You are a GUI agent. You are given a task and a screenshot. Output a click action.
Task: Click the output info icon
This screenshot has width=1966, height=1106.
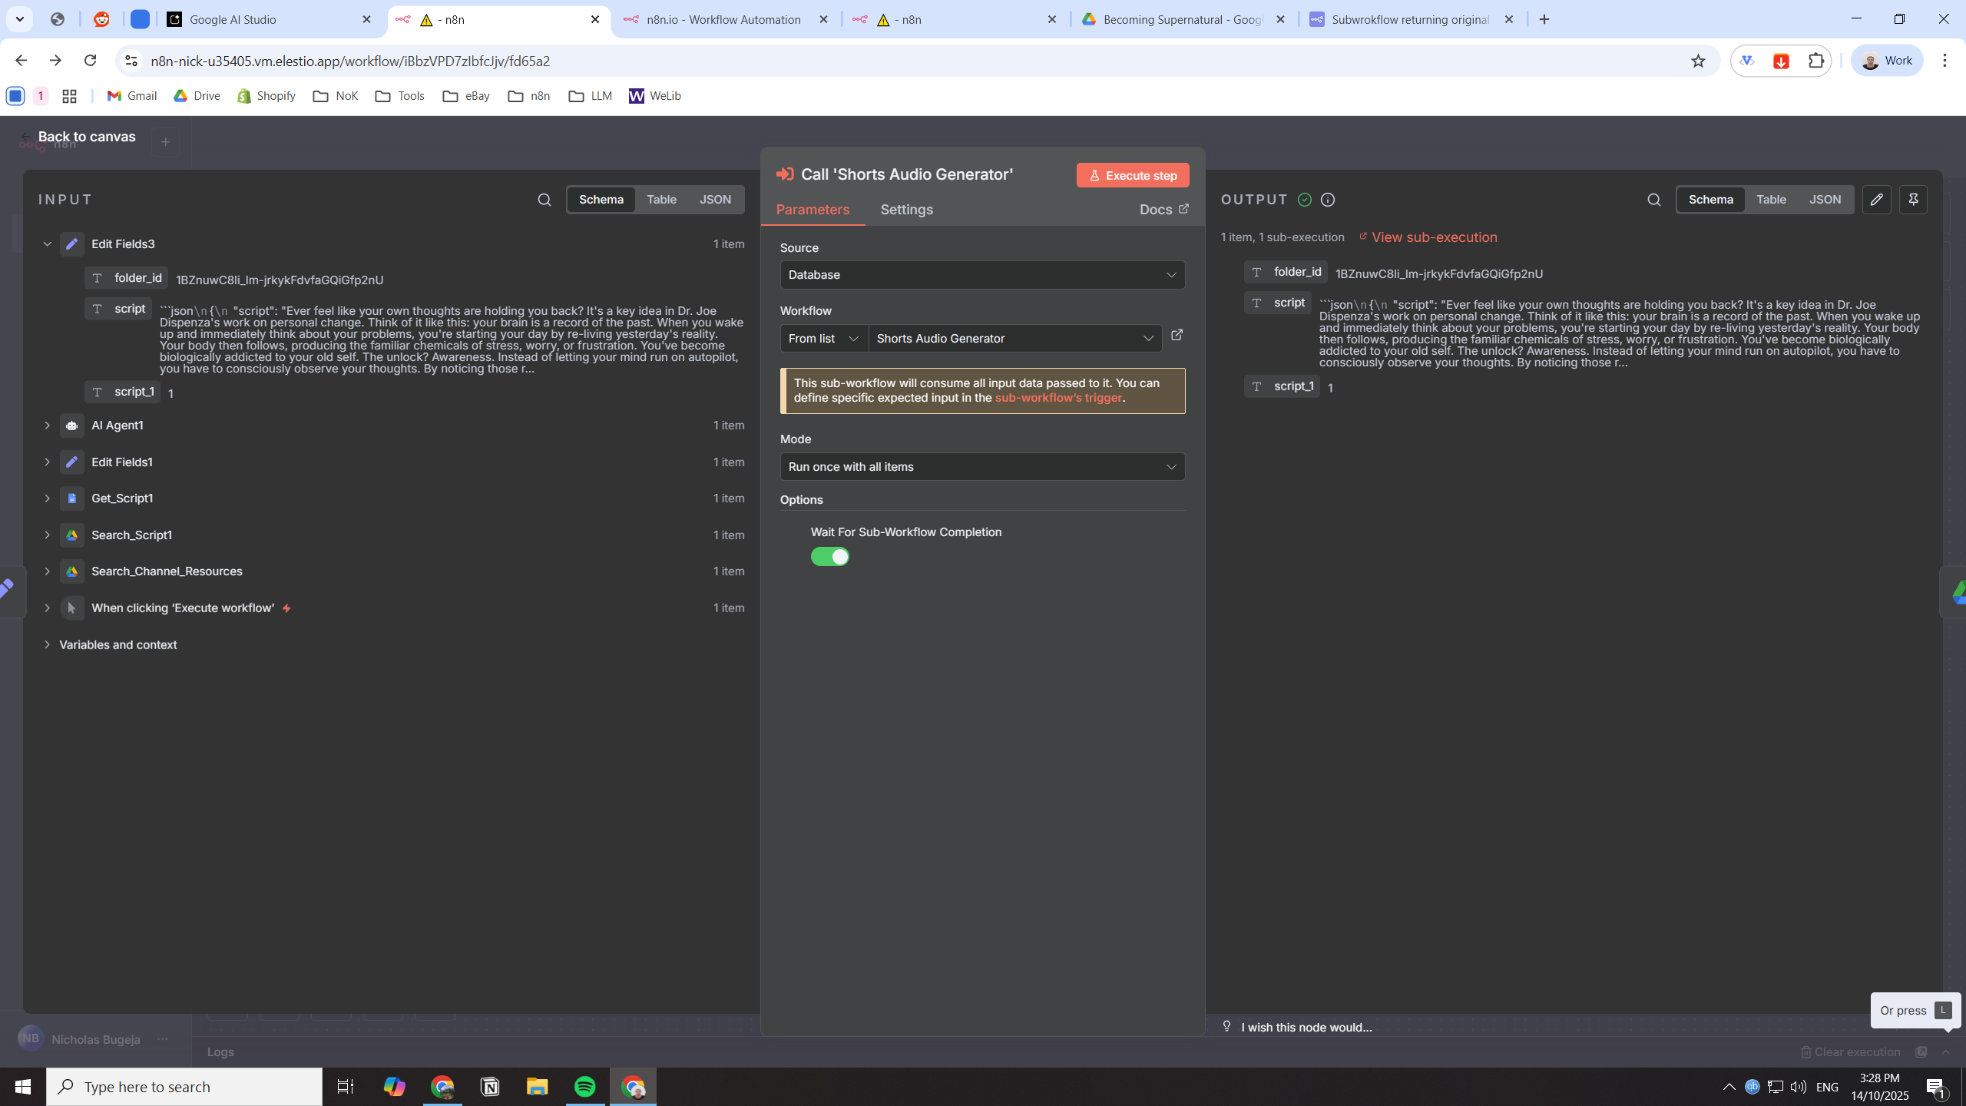[x=1328, y=200]
